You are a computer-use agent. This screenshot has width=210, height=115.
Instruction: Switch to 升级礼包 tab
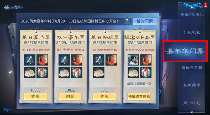point(192,32)
